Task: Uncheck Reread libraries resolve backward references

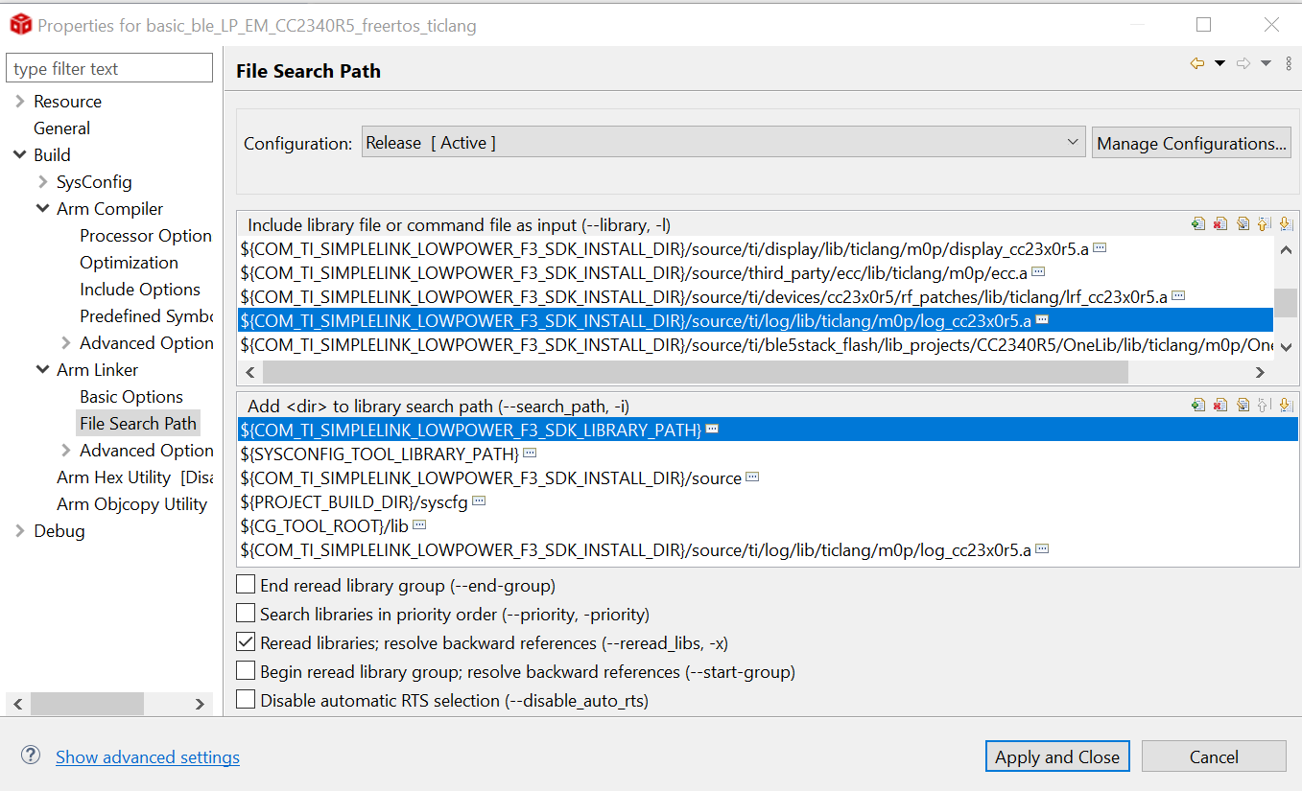Action: click(246, 641)
